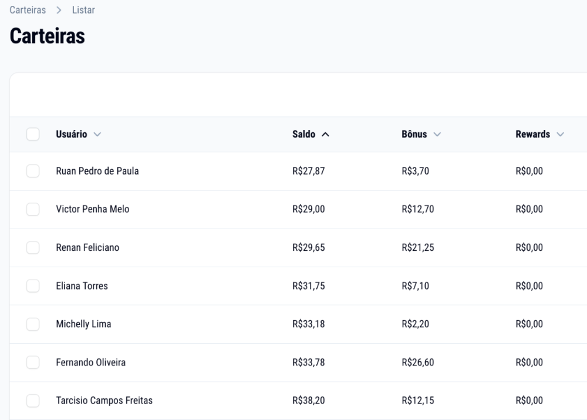
Task: Check the Victor Penha Melo row
Action: tap(33, 209)
